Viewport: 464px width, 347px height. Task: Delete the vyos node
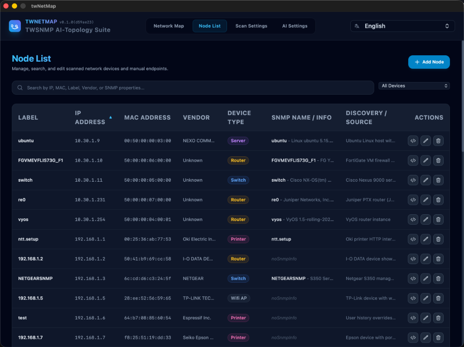tap(438, 220)
